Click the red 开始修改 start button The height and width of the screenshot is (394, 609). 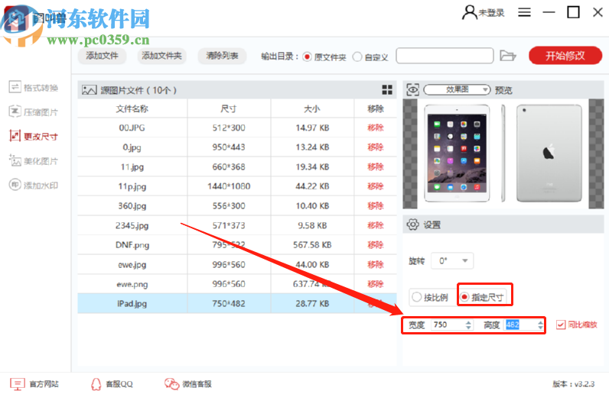point(565,56)
